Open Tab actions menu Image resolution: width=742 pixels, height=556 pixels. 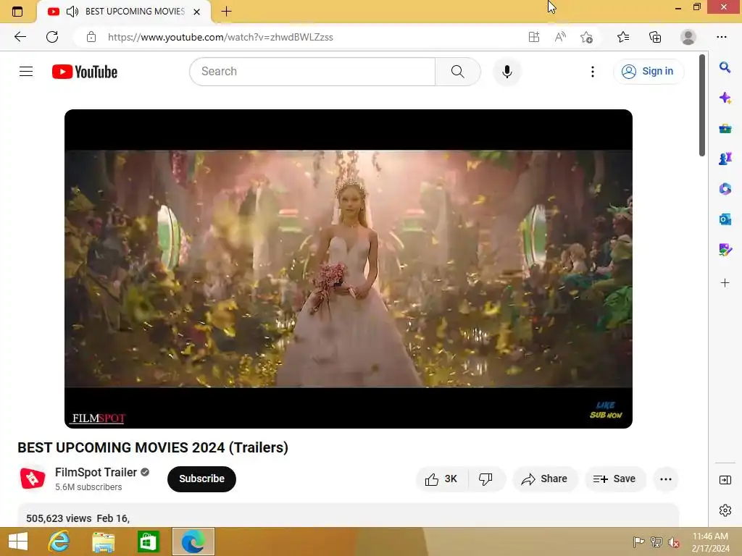point(17,12)
